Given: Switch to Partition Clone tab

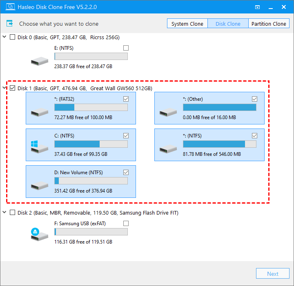Looking at the screenshot, I should pyautogui.click(x=269, y=23).
